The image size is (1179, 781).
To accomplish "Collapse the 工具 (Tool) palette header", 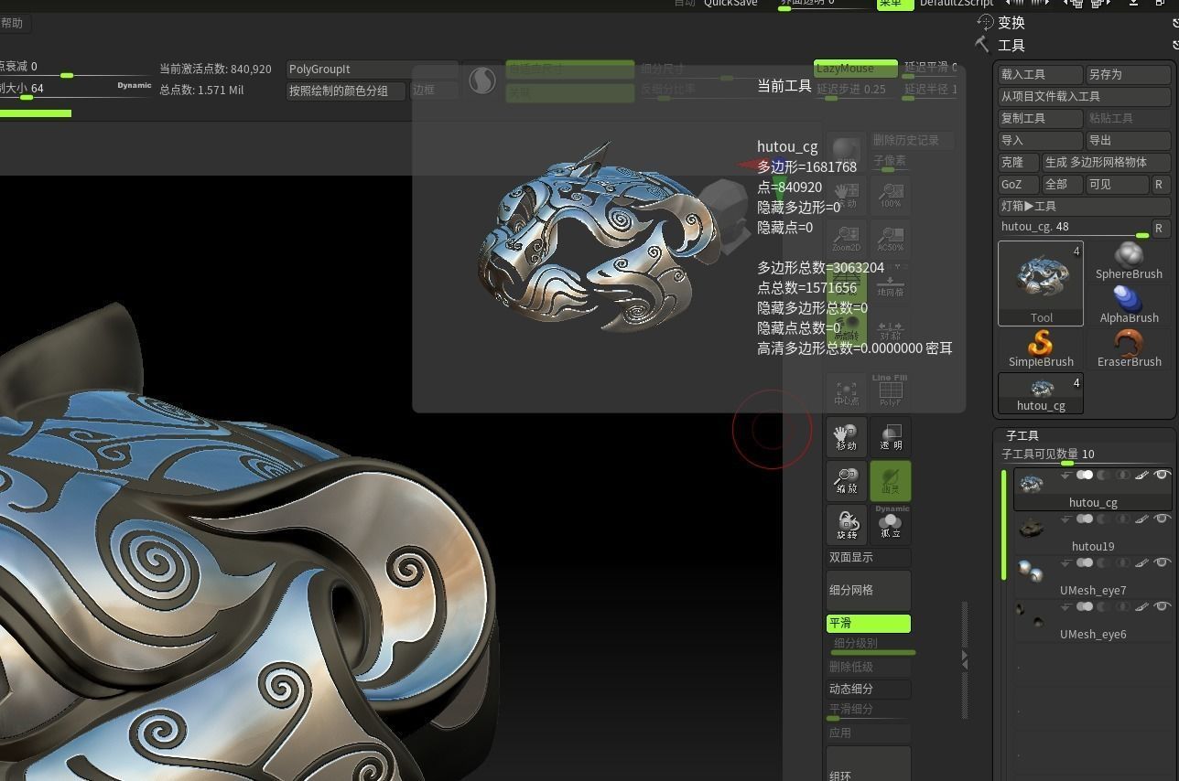I will coord(1011,45).
